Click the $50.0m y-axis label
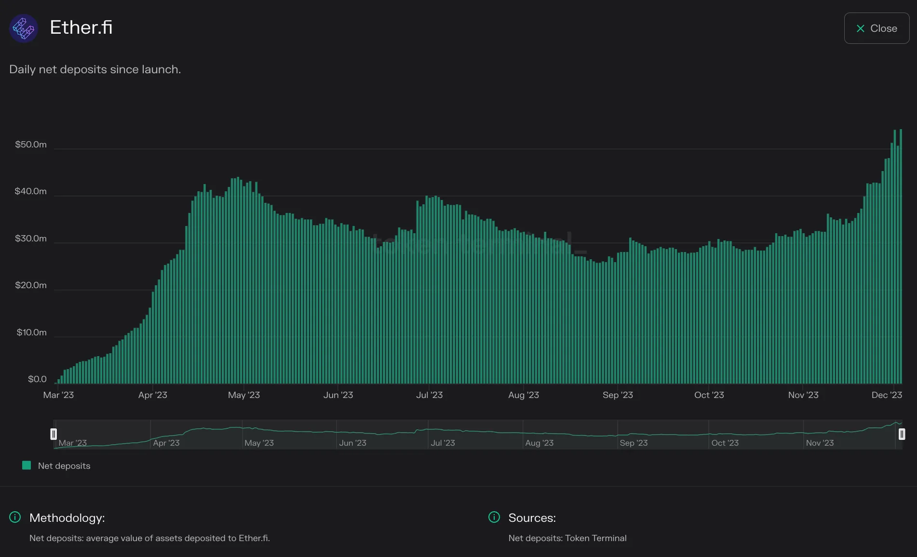 [x=31, y=145]
